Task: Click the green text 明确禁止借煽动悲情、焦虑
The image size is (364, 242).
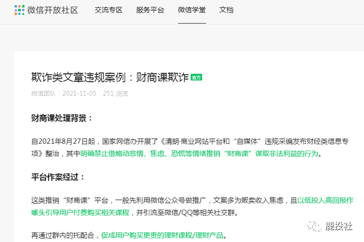Action: tap(122, 153)
